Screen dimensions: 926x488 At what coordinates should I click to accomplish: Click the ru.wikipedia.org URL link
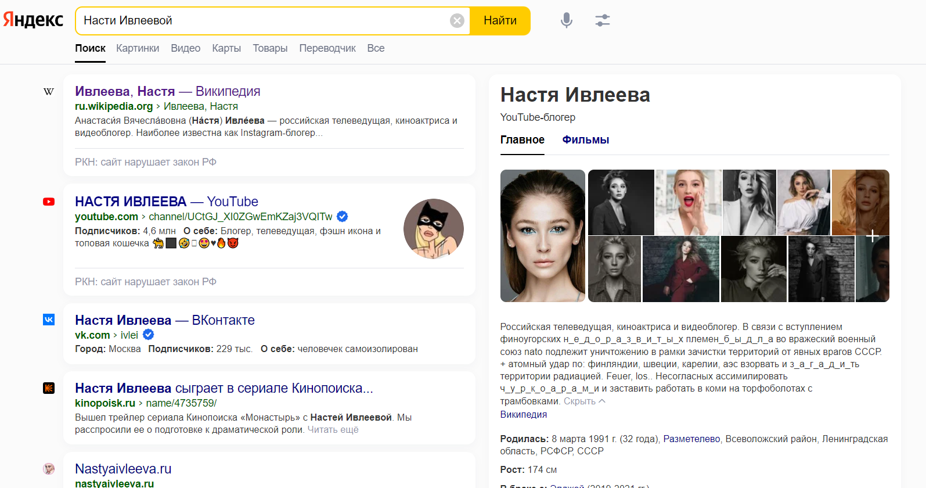(x=114, y=106)
